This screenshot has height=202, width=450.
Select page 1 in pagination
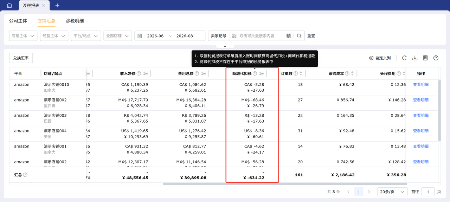[x=359, y=192]
